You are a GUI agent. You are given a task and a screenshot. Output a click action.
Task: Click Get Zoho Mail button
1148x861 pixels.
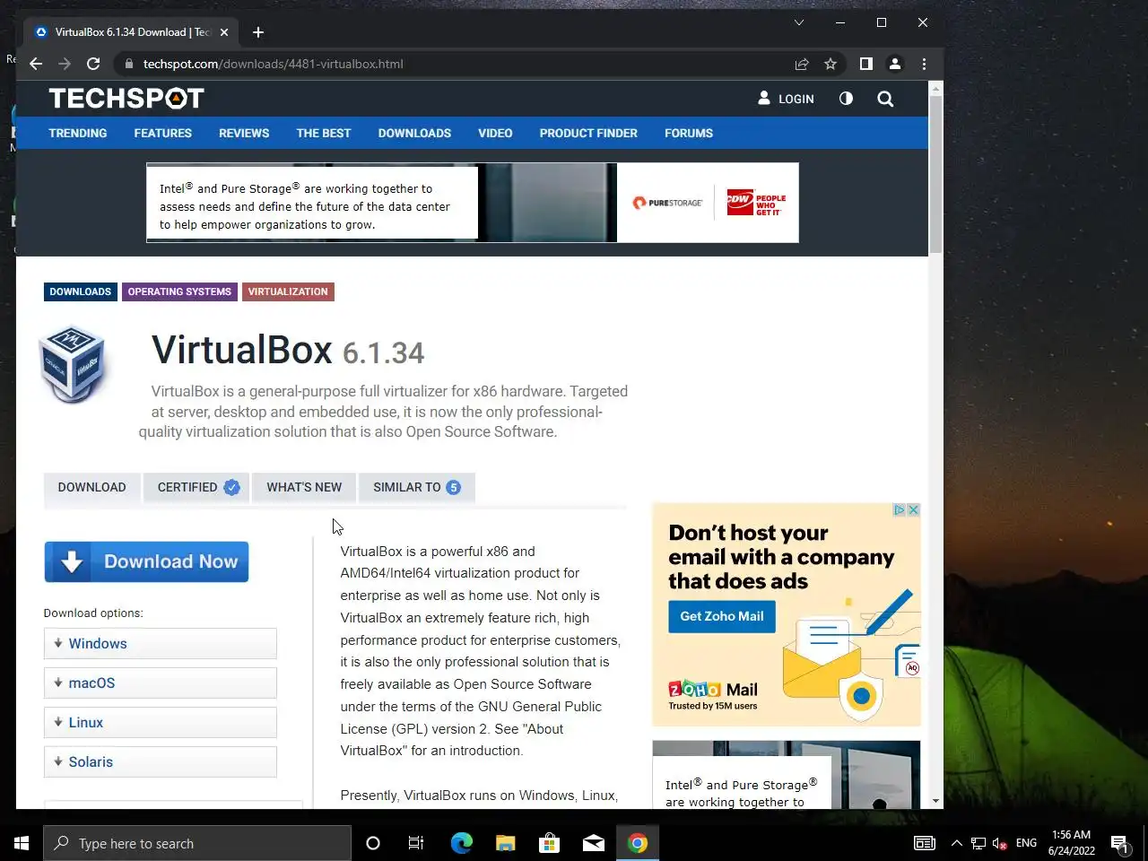point(722,616)
